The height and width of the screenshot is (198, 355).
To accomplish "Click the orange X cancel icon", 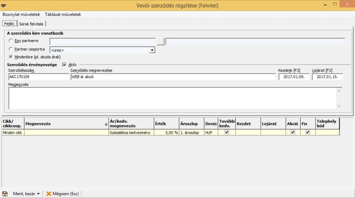I will (x=49, y=193).
